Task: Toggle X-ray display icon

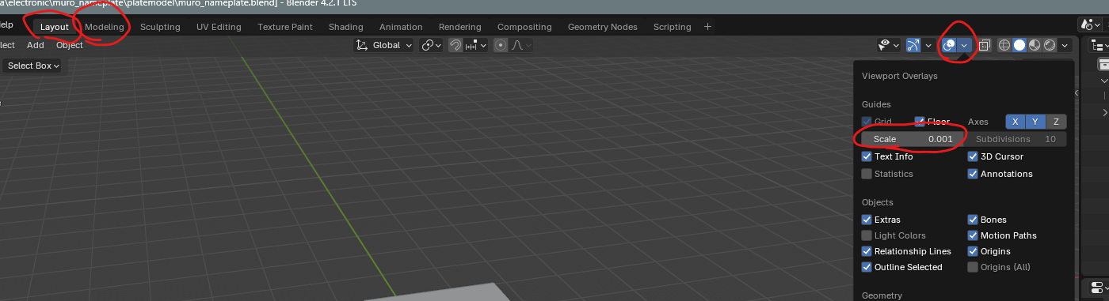Action: click(985, 45)
